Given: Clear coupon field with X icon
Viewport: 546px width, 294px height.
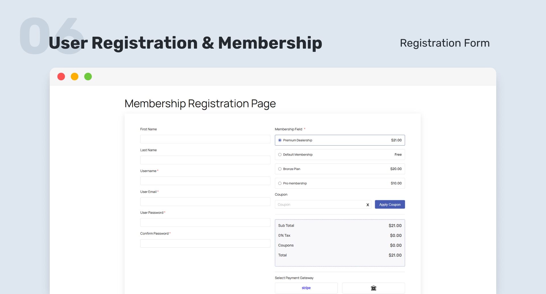Looking at the screenshot, I should pyautogui.click(x=368, y=205).
